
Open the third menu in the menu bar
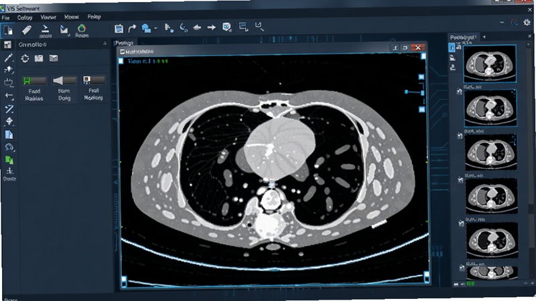coord(48,17)
